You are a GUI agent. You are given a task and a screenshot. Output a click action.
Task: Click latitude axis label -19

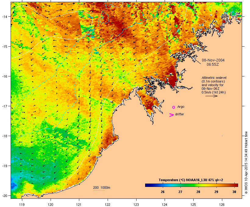pos(4,166)
